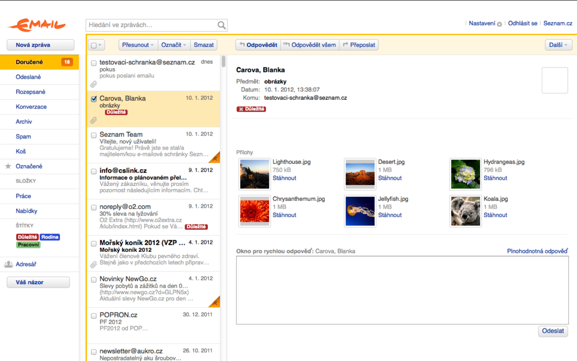
Task: Open the Označit dropdown
Action: pyautogui.click(x=174, y=45)
